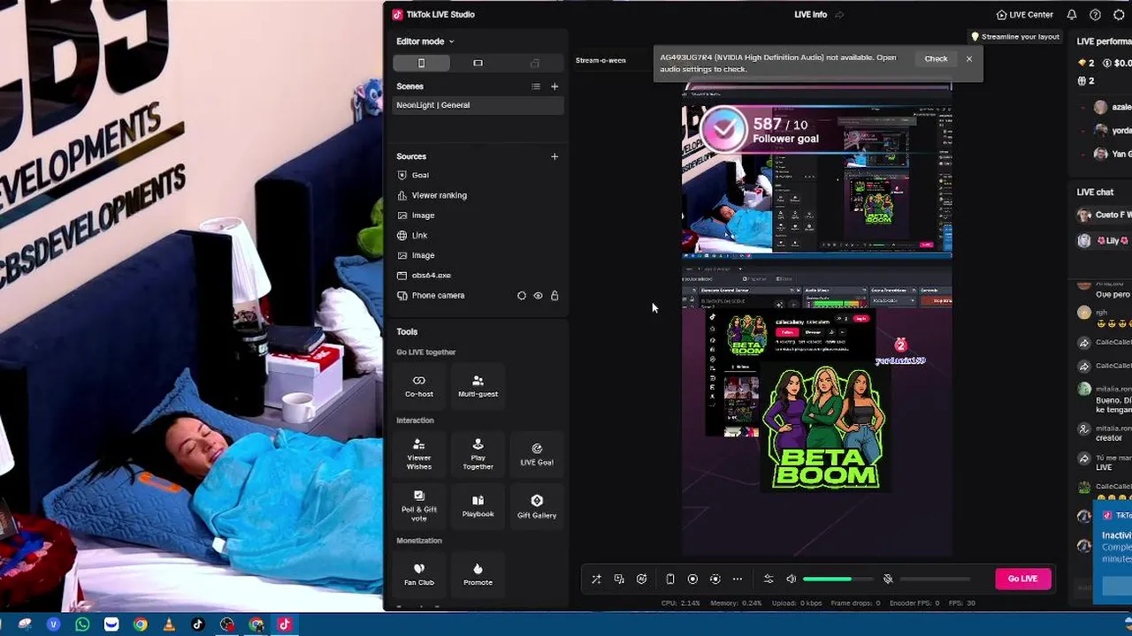Click share arrow next to LIVE Info
Viewport: 1132px width, 636px height.
[839, 14]
